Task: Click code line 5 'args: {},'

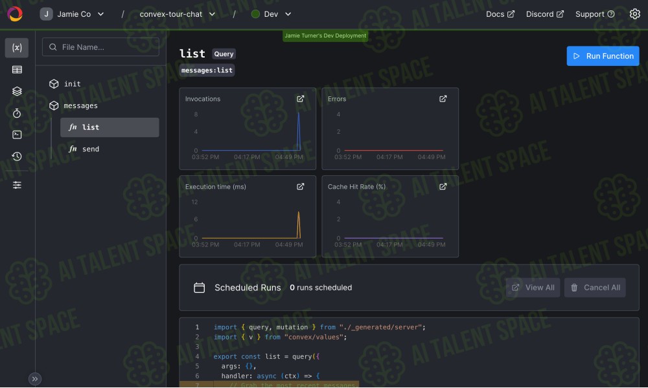Action: pyautogui.click(x=238, y=366)
